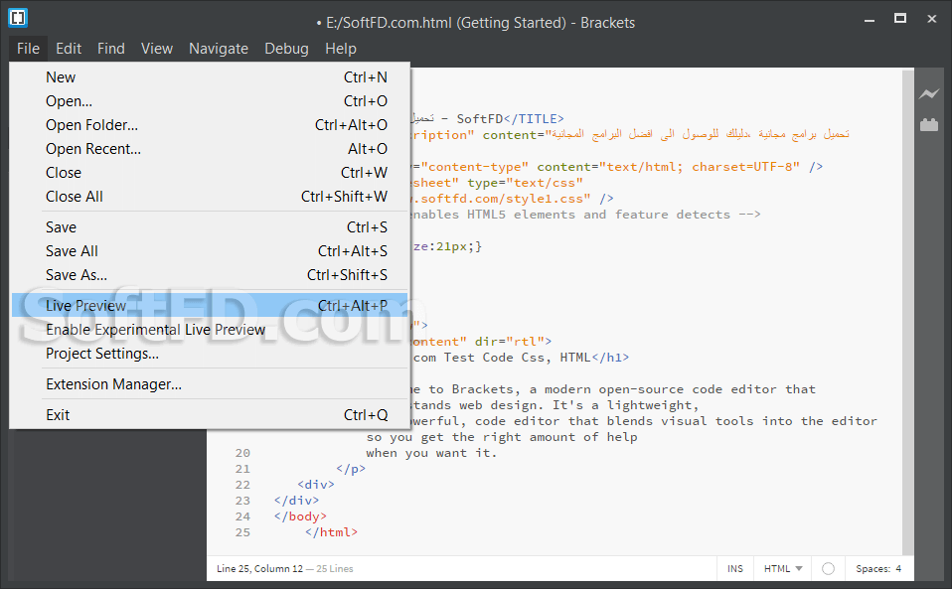The height and width of the screenshot is (589, 952).
Task: Open the File menu
Action: click(x=29, y=49)
